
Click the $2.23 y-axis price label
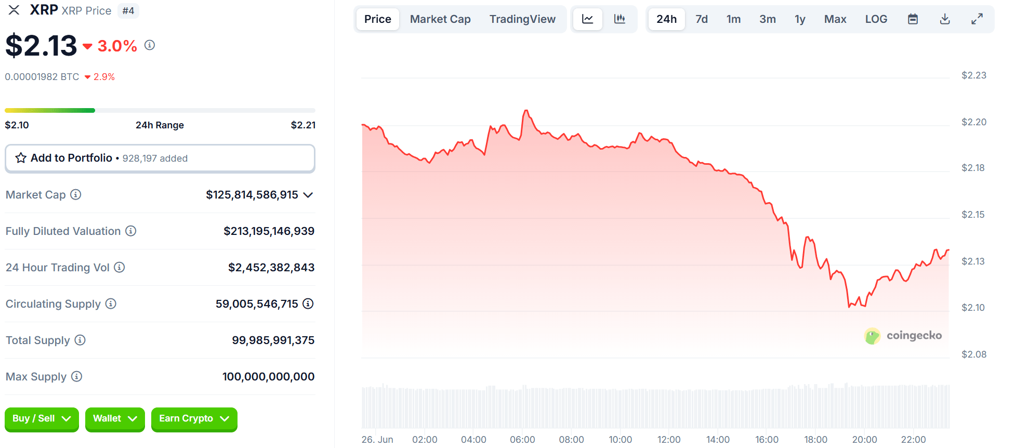click(974, 75)
